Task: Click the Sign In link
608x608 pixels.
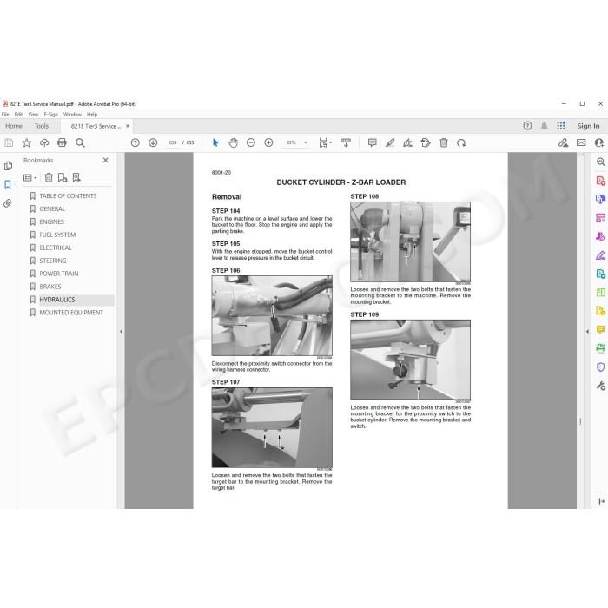Action: (x=588, y=126)
